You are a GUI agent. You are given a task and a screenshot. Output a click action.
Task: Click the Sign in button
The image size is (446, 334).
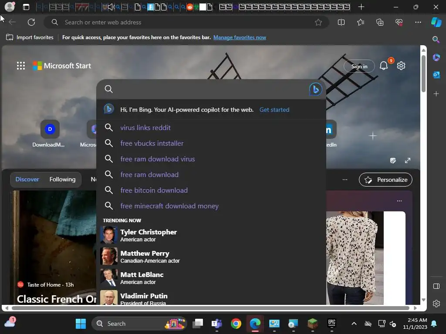point(359,66)
